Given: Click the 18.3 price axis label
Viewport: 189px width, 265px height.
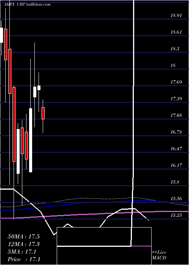Looking at the screenshot, I should (175, 49).
